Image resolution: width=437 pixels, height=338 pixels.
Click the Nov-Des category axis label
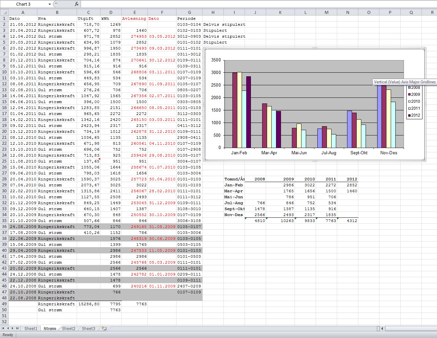coord(389,153)
